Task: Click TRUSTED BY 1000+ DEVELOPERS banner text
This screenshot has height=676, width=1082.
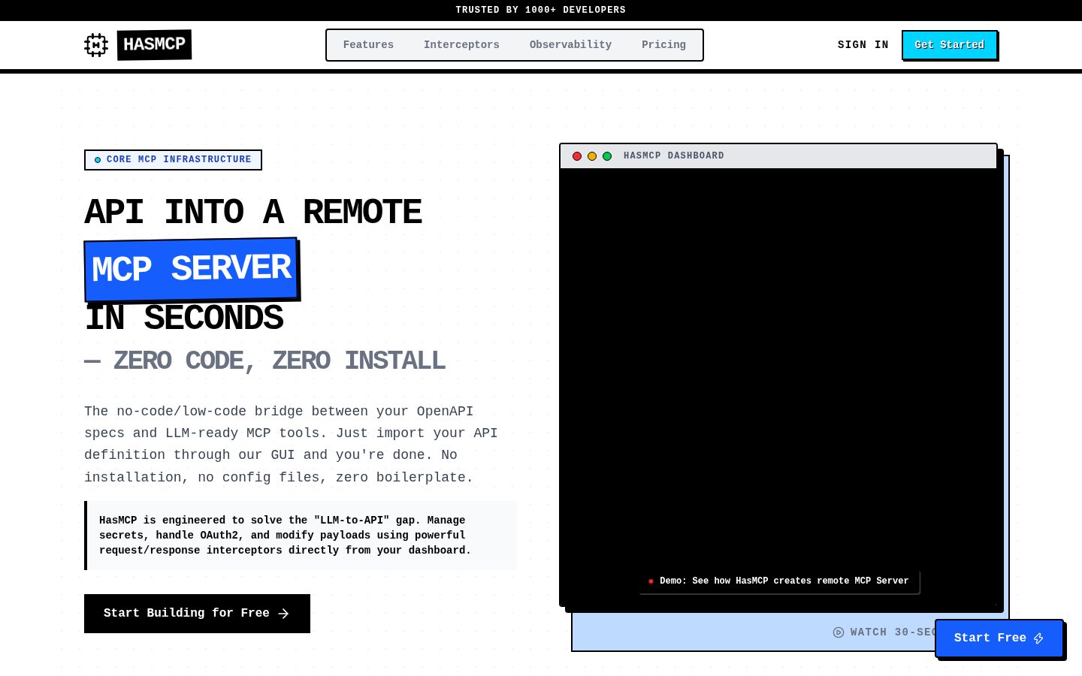Action: [541, 10]
